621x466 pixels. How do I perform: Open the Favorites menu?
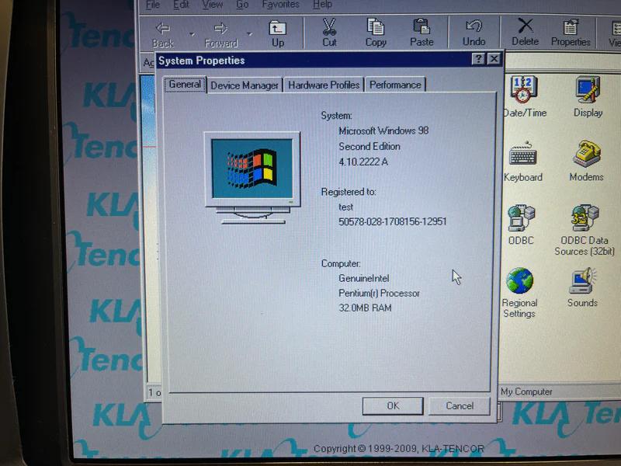[x=280, y=5]
